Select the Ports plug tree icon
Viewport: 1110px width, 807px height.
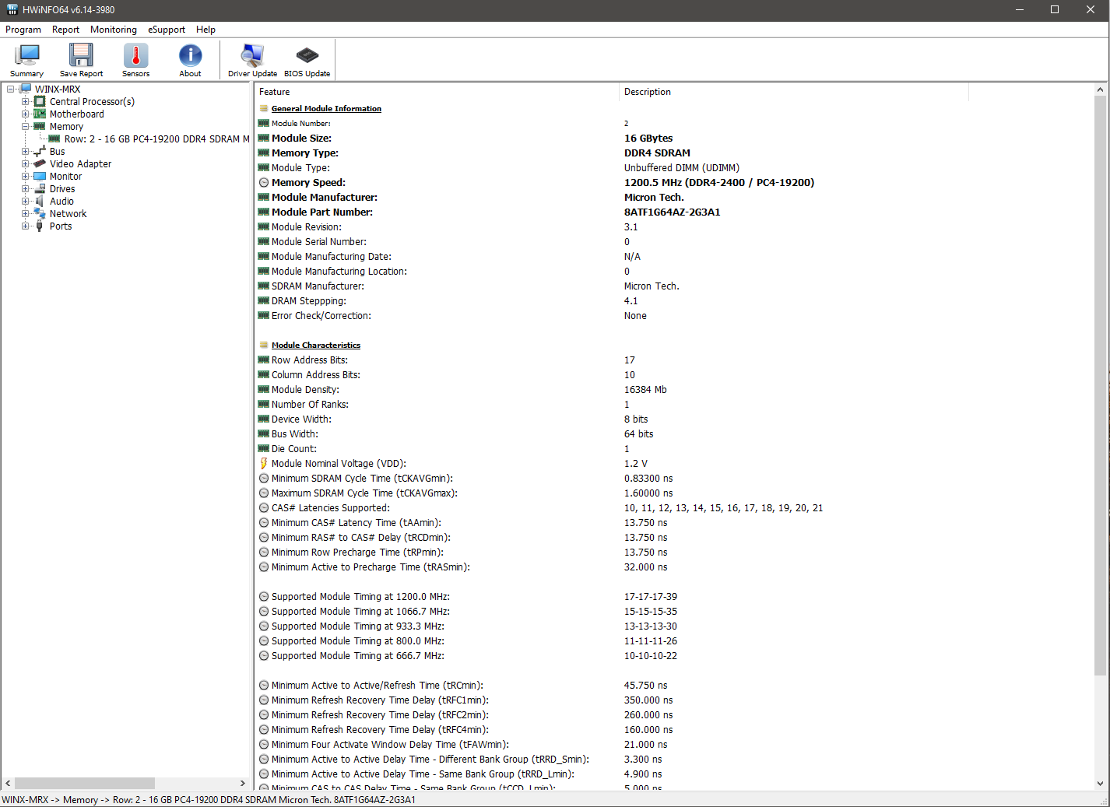point(40,226)
